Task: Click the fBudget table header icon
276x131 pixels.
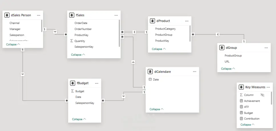Action: tap(73, 83)
